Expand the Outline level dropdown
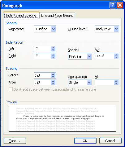125x147 pixels. [x=116, y=29]
